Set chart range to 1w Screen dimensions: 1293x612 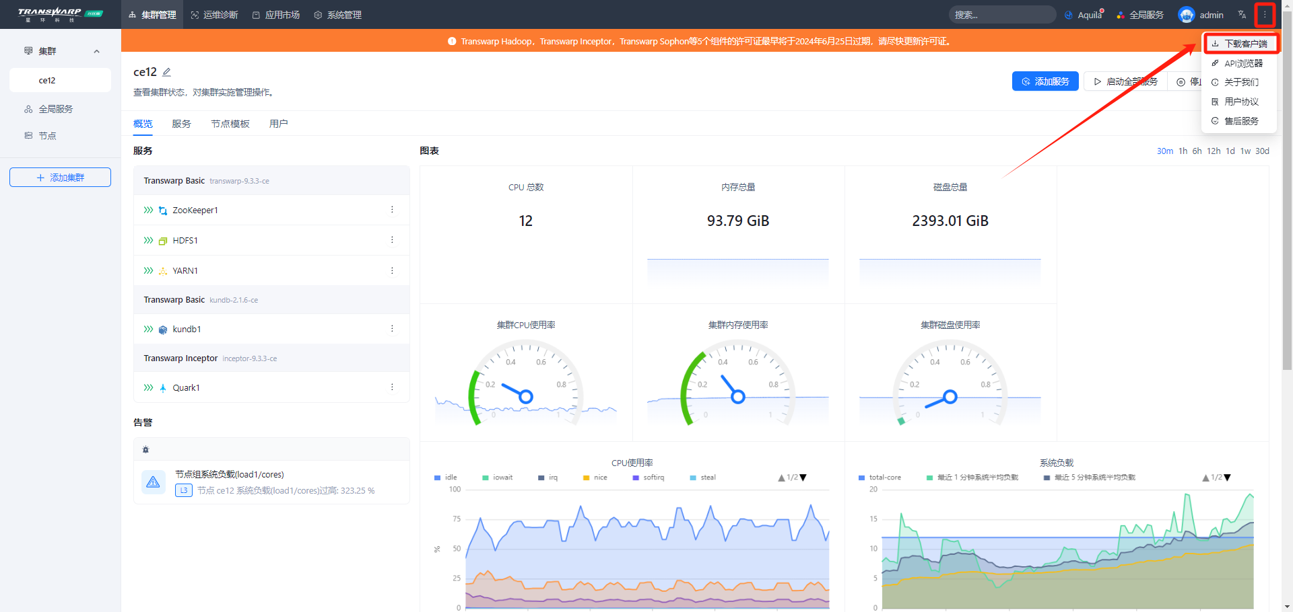click(x=1246, y=151)
